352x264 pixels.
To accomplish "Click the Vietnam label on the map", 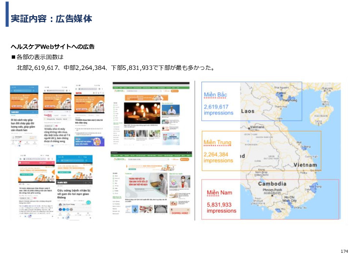I will [305, 165].
